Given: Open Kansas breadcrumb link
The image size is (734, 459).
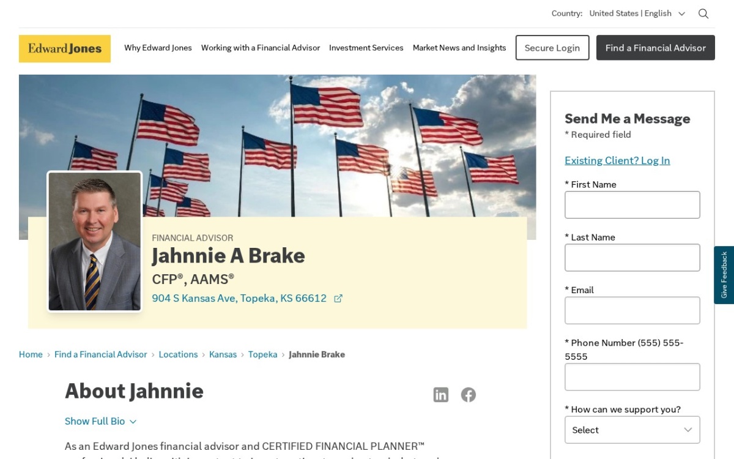Looking at the screenshot, I should click(x=223, y=354).
